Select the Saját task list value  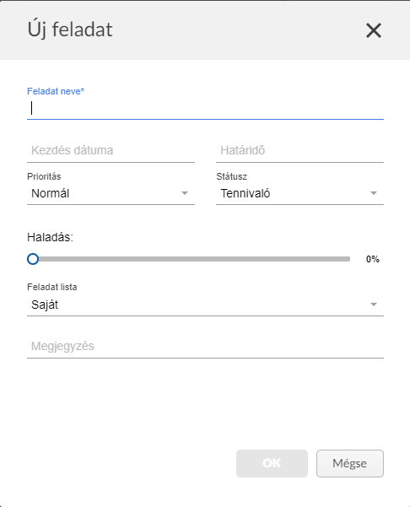point(45,305)
